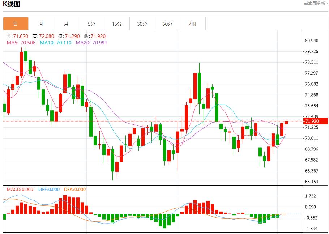
Task: Select the MA10 indicator label
Action: click(x=56, y=43)
